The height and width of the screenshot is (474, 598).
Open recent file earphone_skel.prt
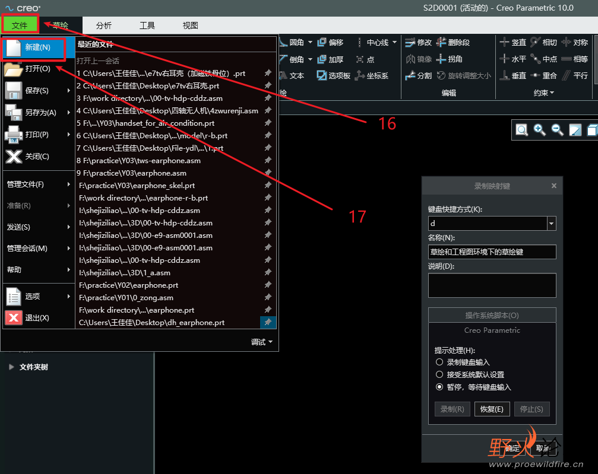point(137,185)
